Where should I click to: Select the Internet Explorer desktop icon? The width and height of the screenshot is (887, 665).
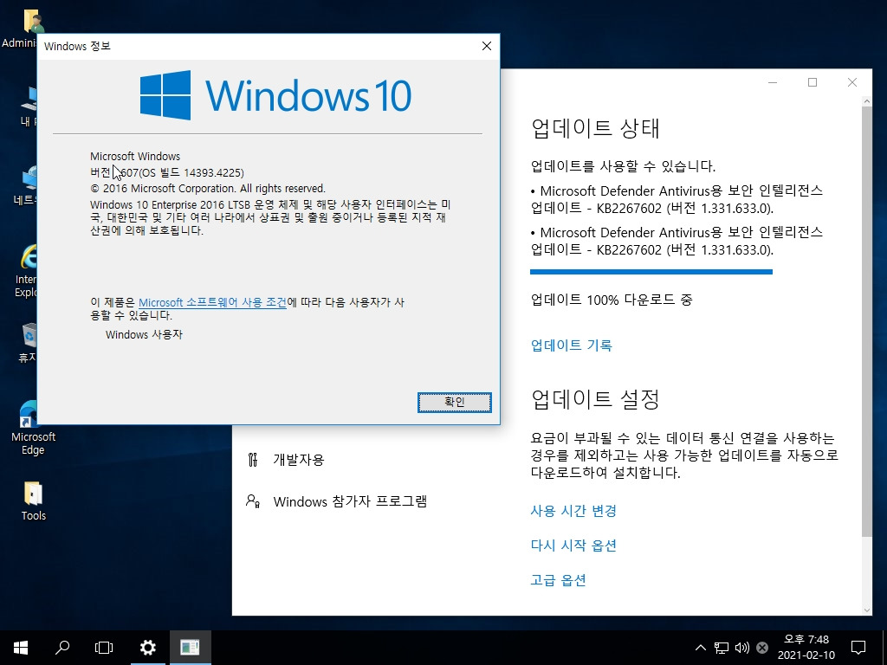coord(27,270)
